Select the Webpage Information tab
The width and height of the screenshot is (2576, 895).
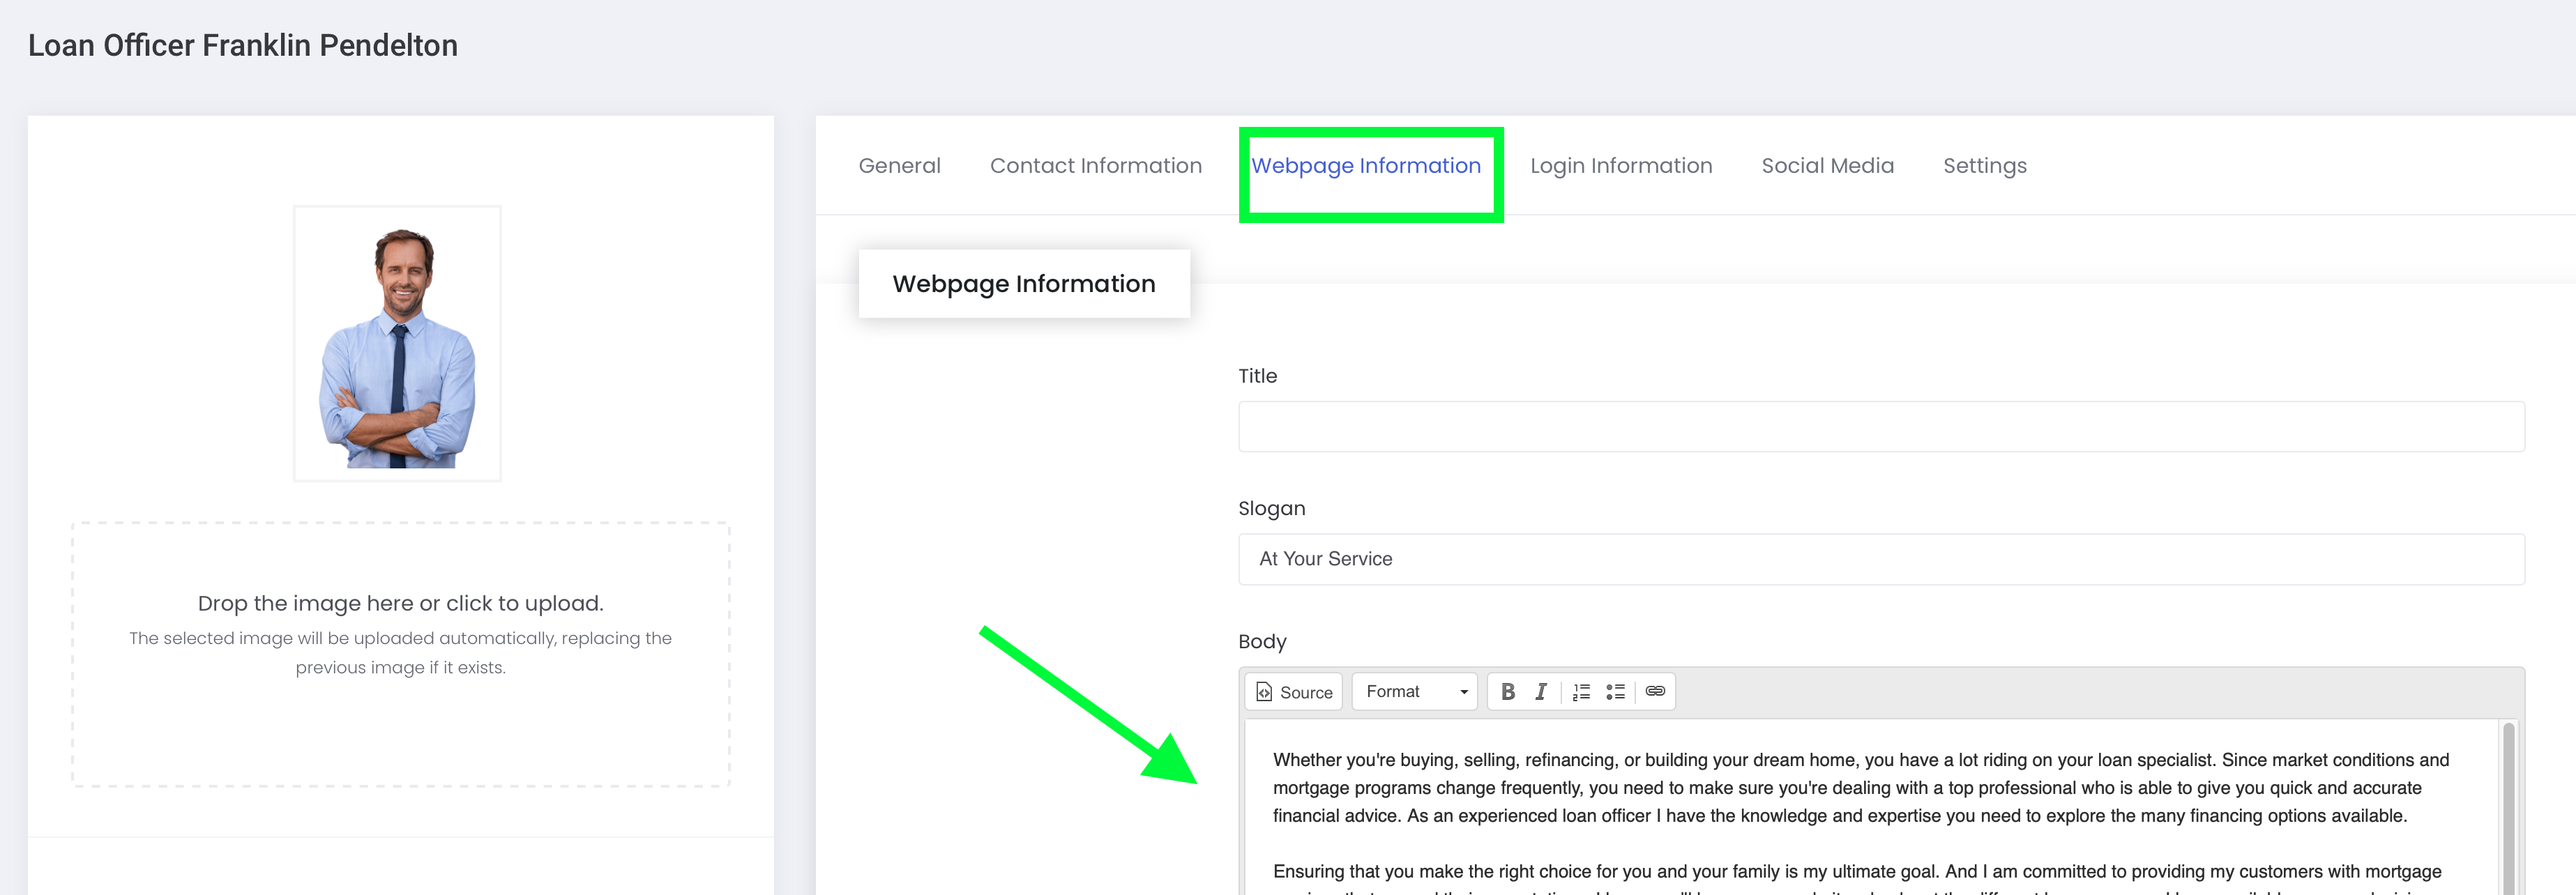pos(1365,166)
